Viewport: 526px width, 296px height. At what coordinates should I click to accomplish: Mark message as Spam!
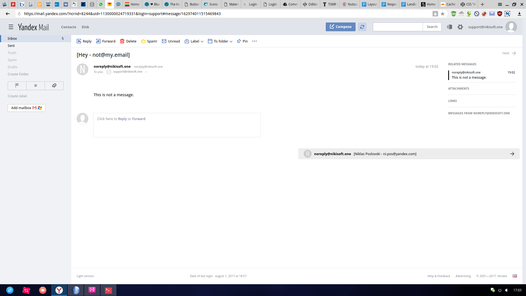(x=149, y=41)
